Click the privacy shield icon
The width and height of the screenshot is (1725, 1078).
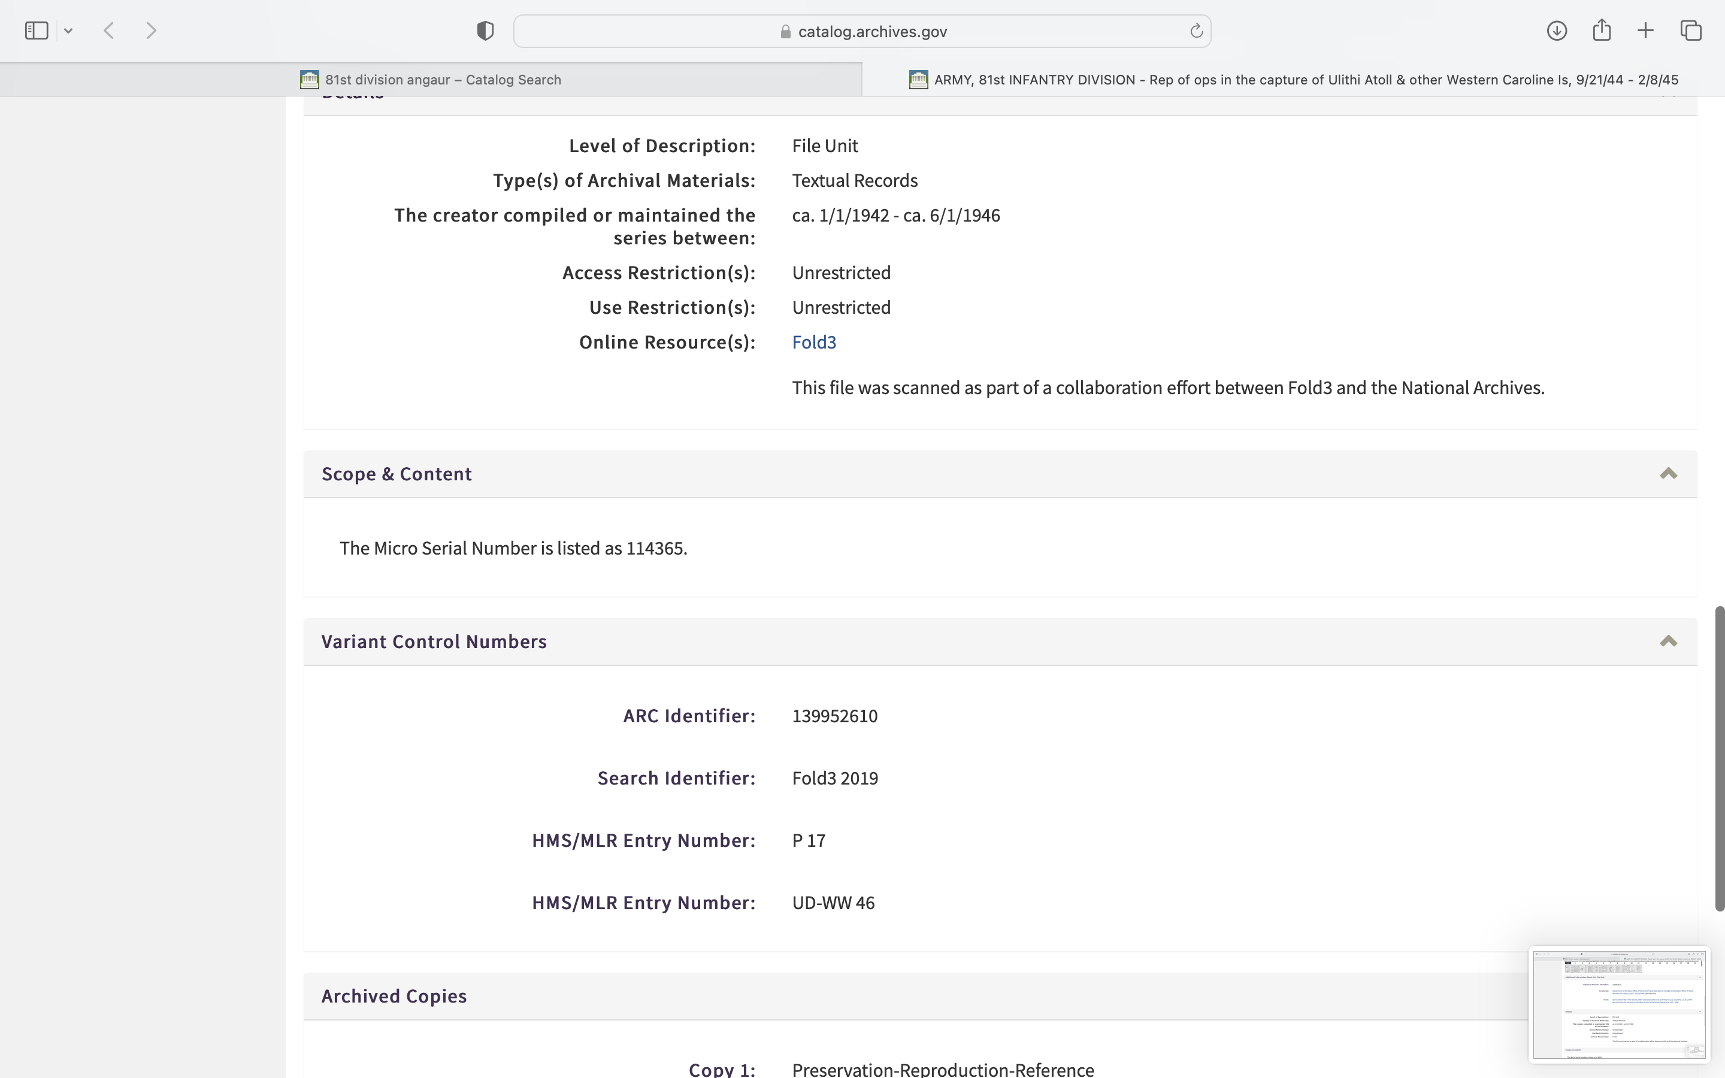[485, 31]
